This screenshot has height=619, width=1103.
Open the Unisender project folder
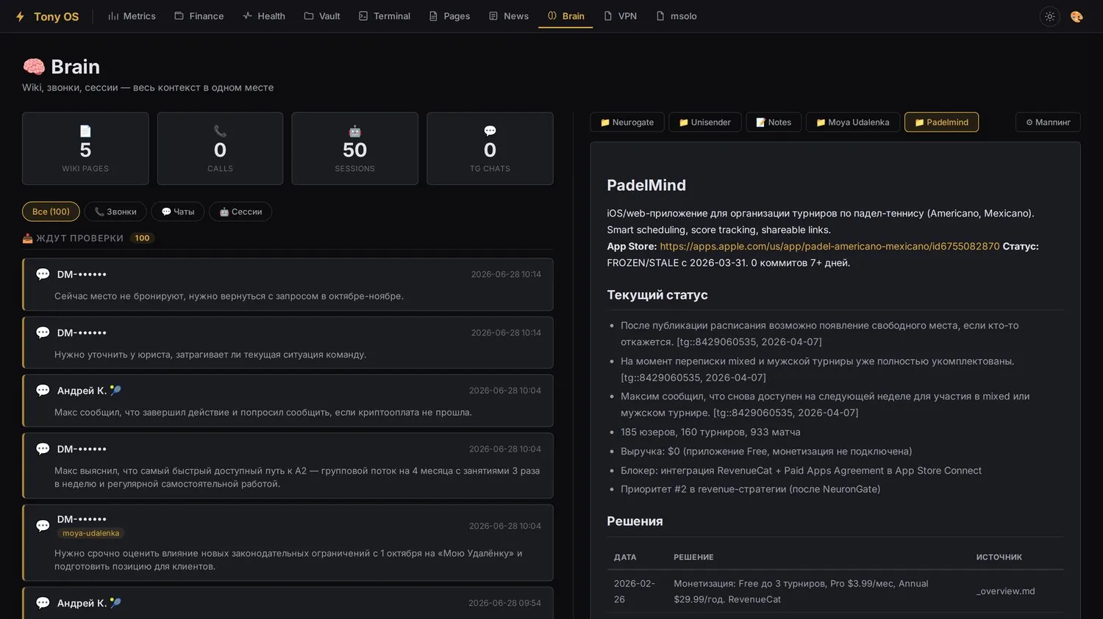[x=705, y=122]
